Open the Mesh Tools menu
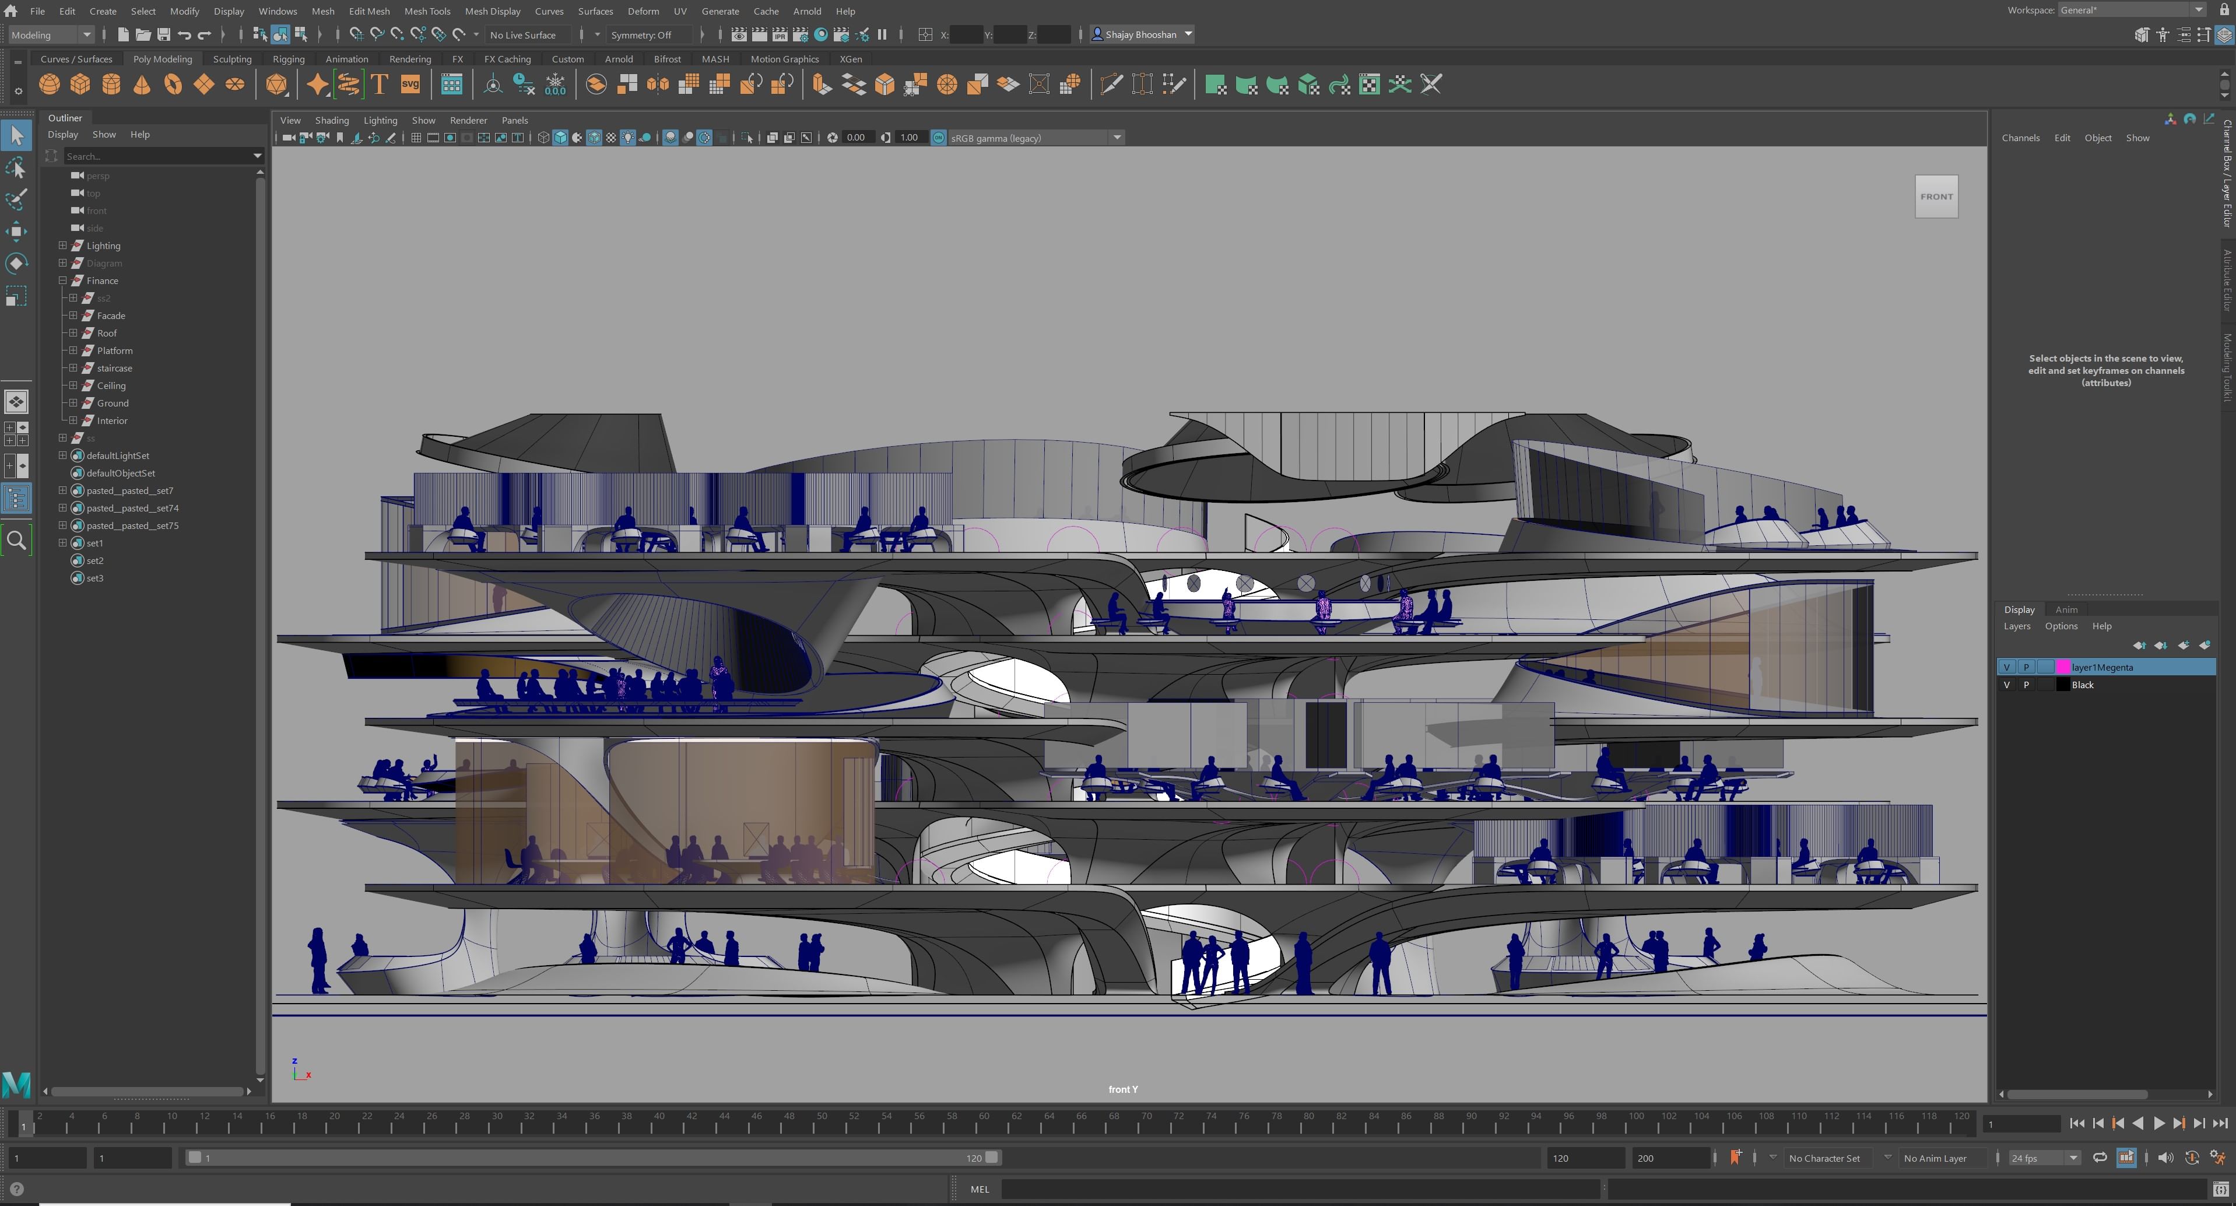The height and width of the screenshot is (1206, 2236). (x=427, y=11)
